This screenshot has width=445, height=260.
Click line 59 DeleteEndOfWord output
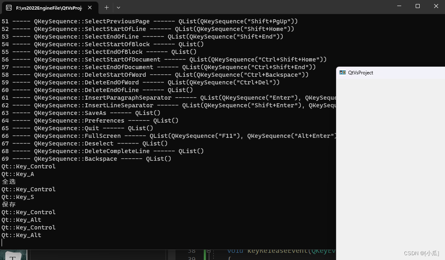(x=141, y=83)
